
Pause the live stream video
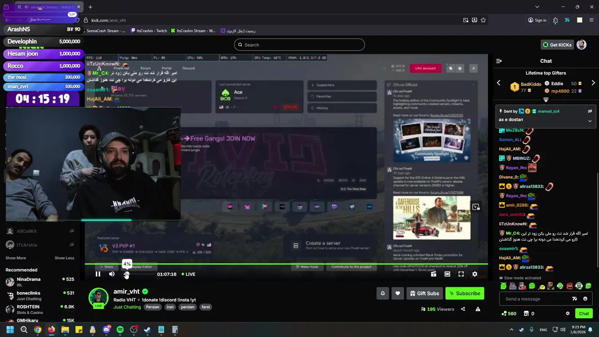coord(98,274)
